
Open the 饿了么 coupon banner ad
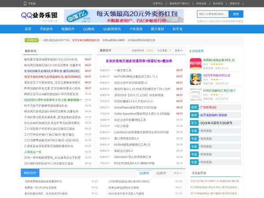124,16
